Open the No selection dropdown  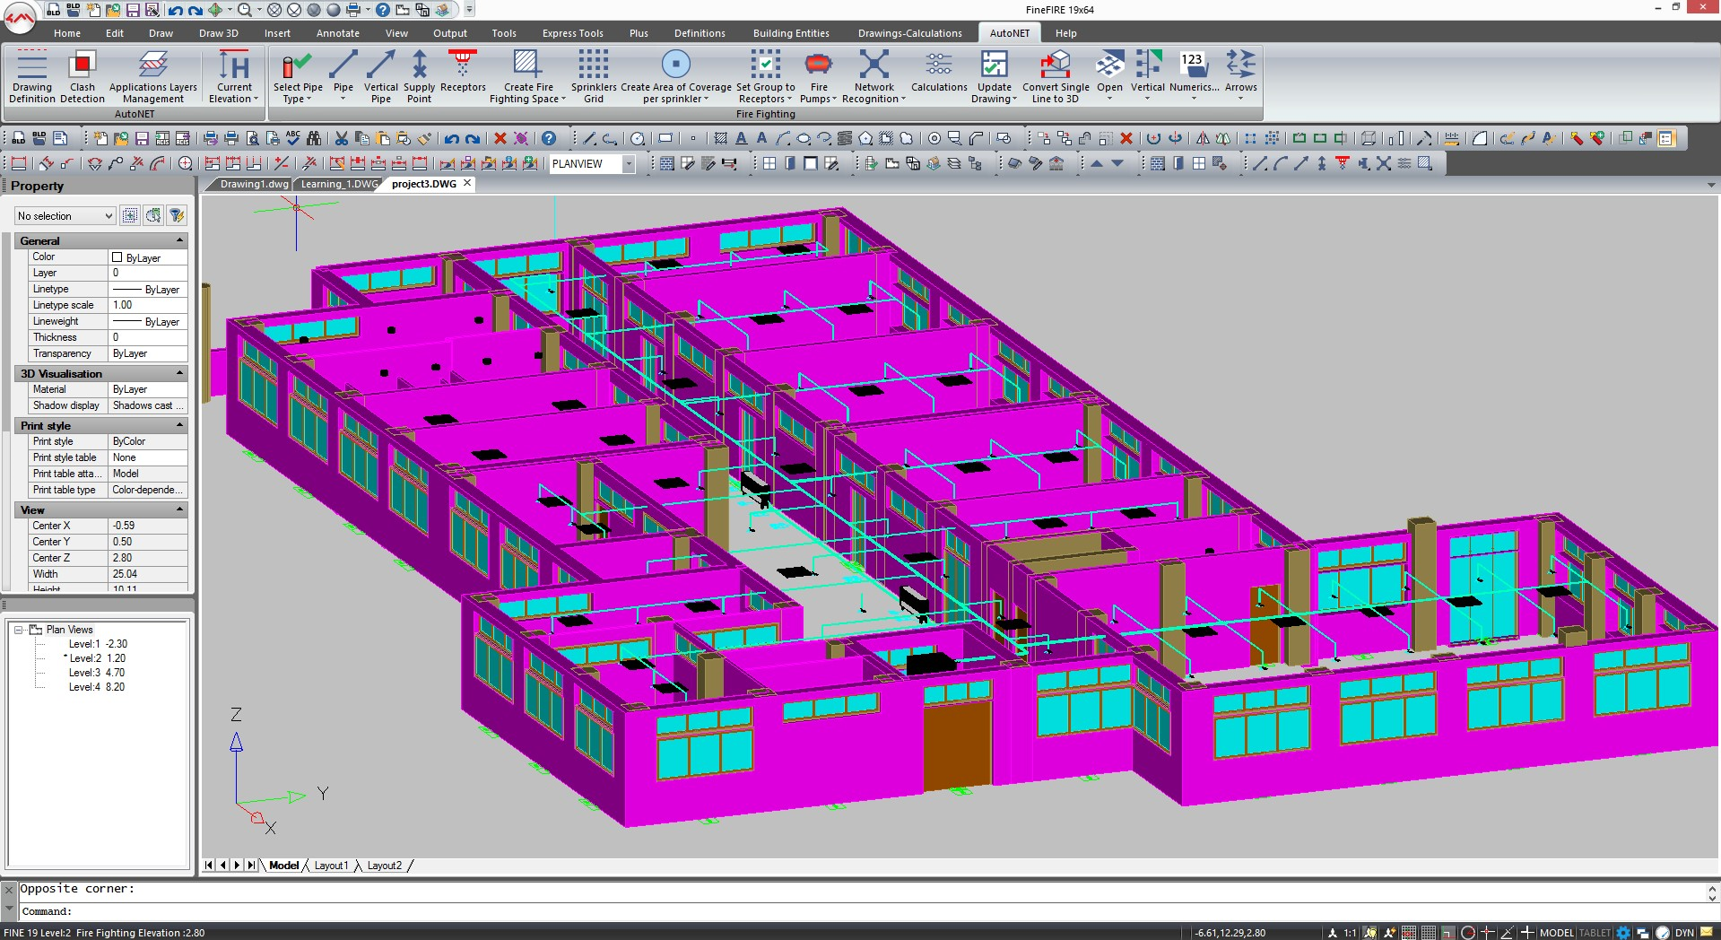click(x=65, y=216)
